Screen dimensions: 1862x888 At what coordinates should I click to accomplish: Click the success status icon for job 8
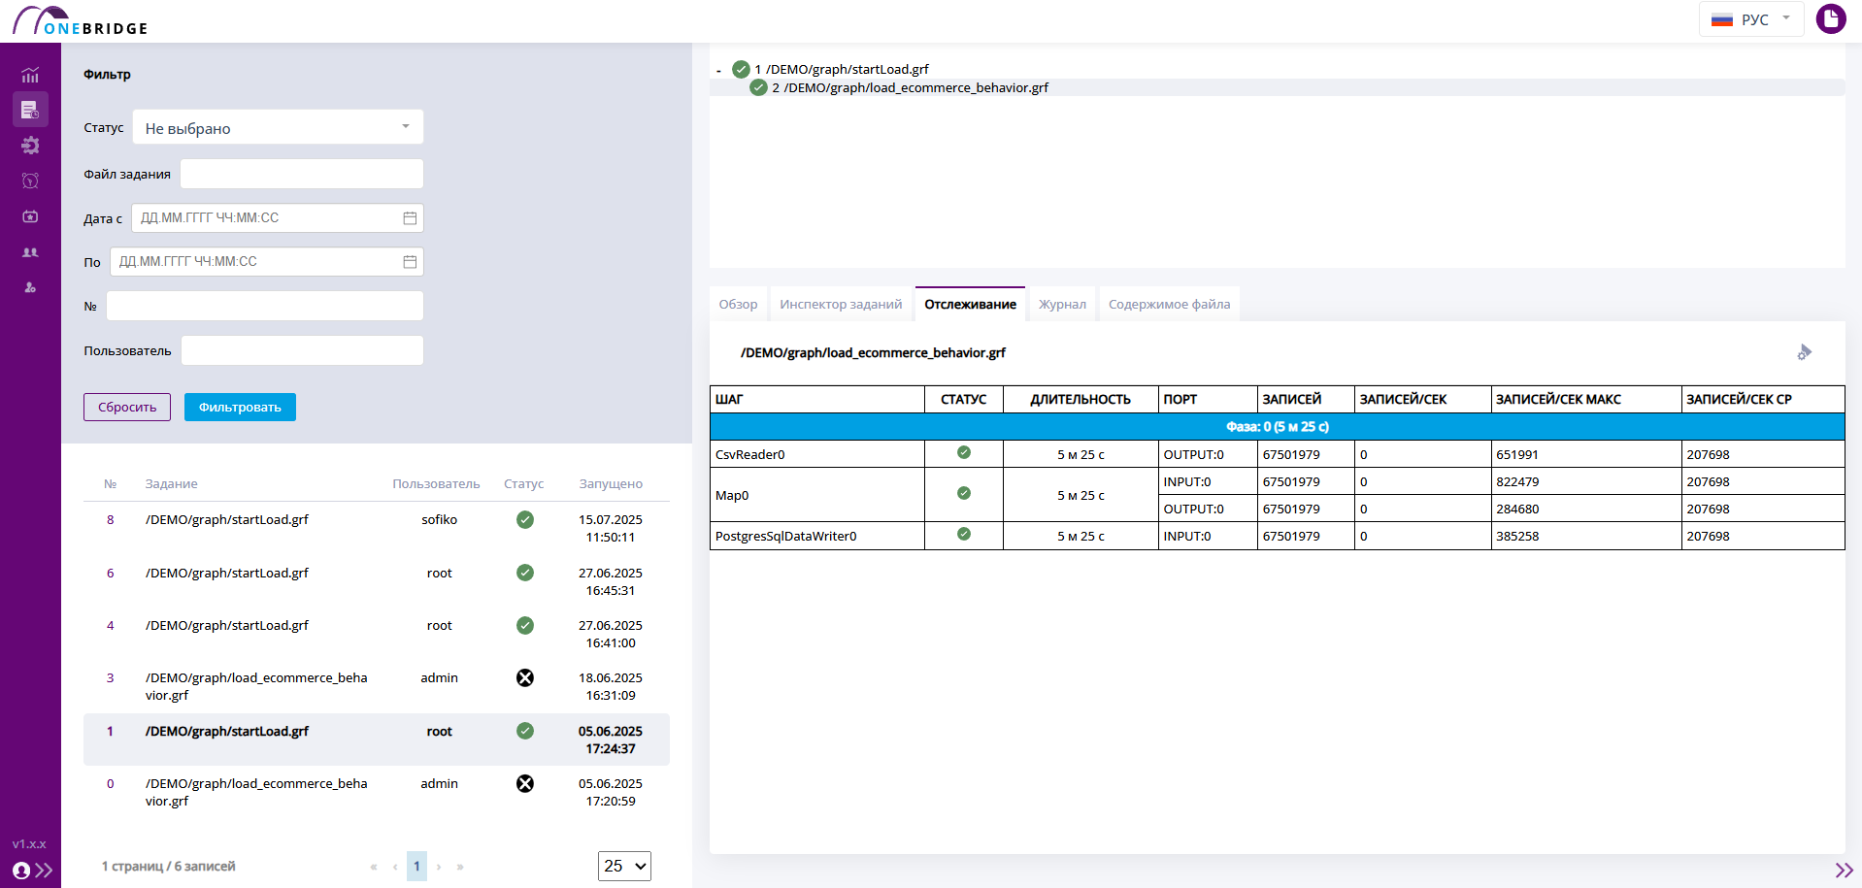[x=525, y=519]
